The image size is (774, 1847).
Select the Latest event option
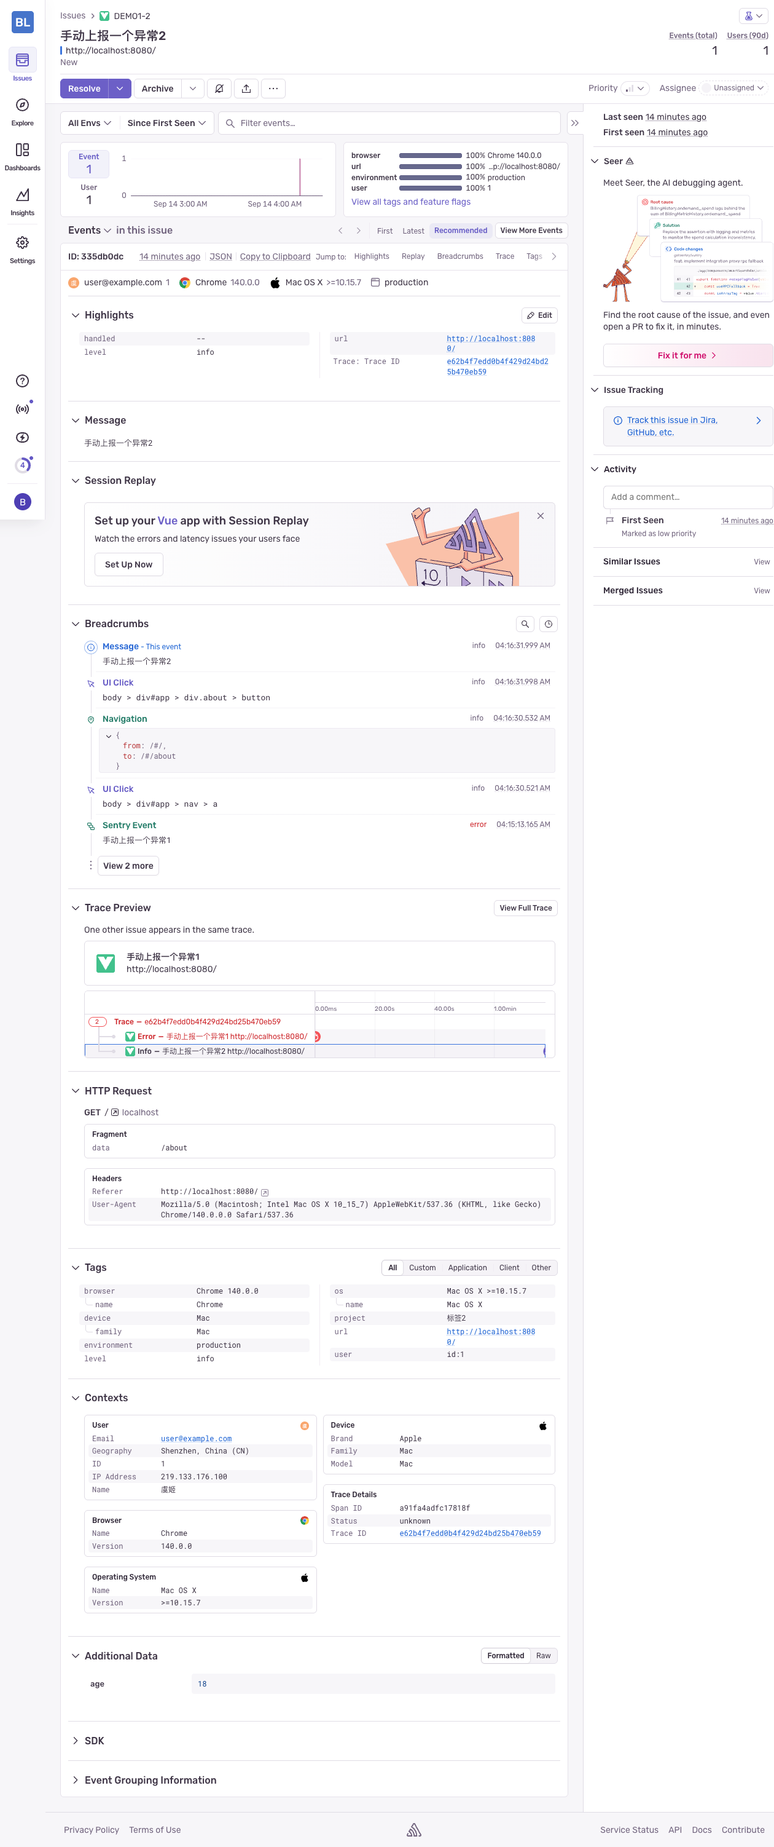[413, 231]
